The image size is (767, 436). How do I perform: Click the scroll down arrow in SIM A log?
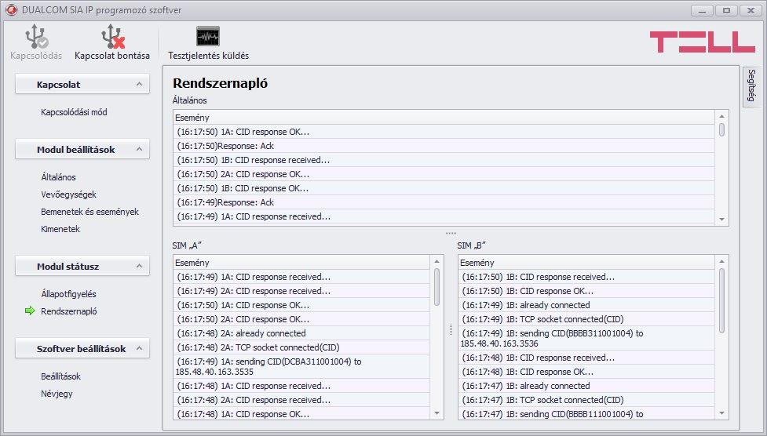(436, 413)
